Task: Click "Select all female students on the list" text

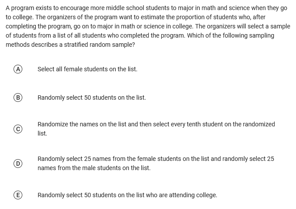Action: coord(87,69)
